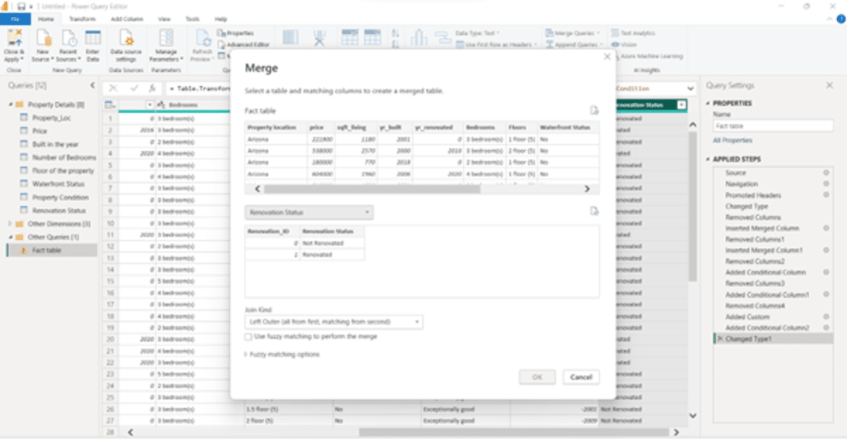Screen dimensions: 847x439
Task: Click the Cancel button in Merge dialog
Action: (x=581, y=377)
